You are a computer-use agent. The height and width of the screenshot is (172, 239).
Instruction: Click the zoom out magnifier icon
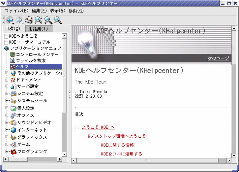58,20
